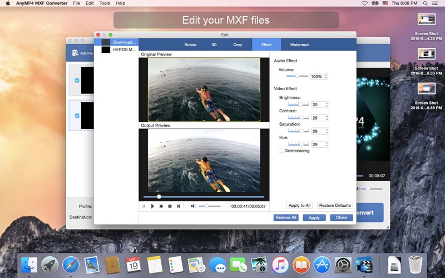Open the File menu
The height and width of the screenshot is (278, 445).
click(76, 3)
